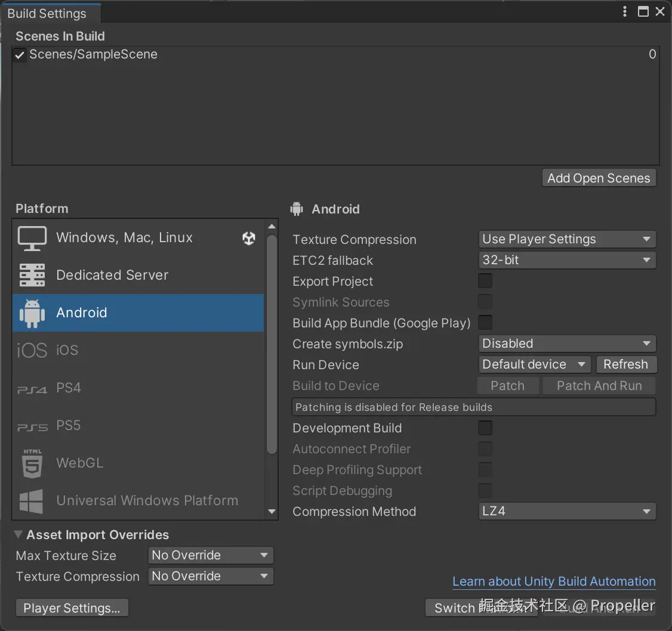The width and height of the screenshot is (672, 631).
Task: Click the Add Open Scenes button
Action: pyautogui.click(x=599, y=178)
